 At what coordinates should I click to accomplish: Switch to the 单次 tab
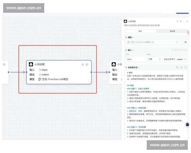click(140, 31)
